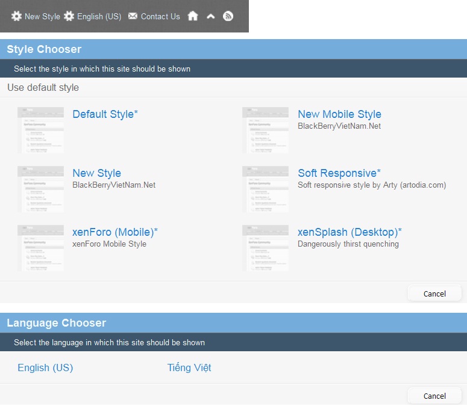Image resolution: width=467 pixels, height=406 pixels.
Task: Click the Language Chooser heading
Action: click(x=56, y=323)
